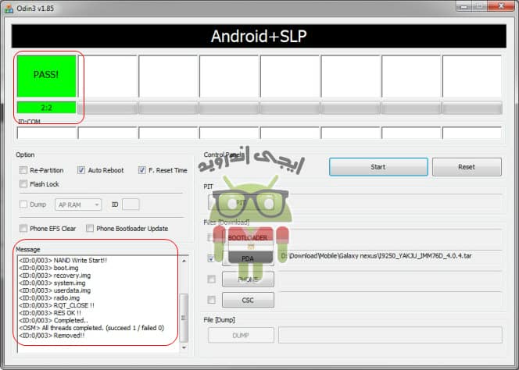Click the Start button
Viewport: 519px width, 370px height.
pos(378,167)
